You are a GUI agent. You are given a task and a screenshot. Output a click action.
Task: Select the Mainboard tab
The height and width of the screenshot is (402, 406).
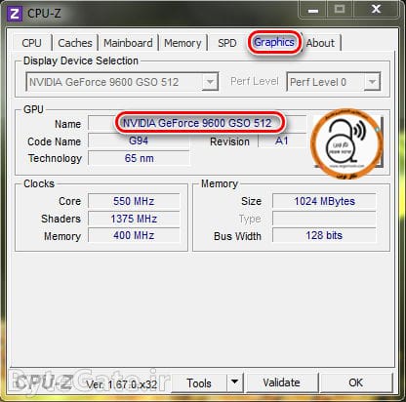coord(128,43)
